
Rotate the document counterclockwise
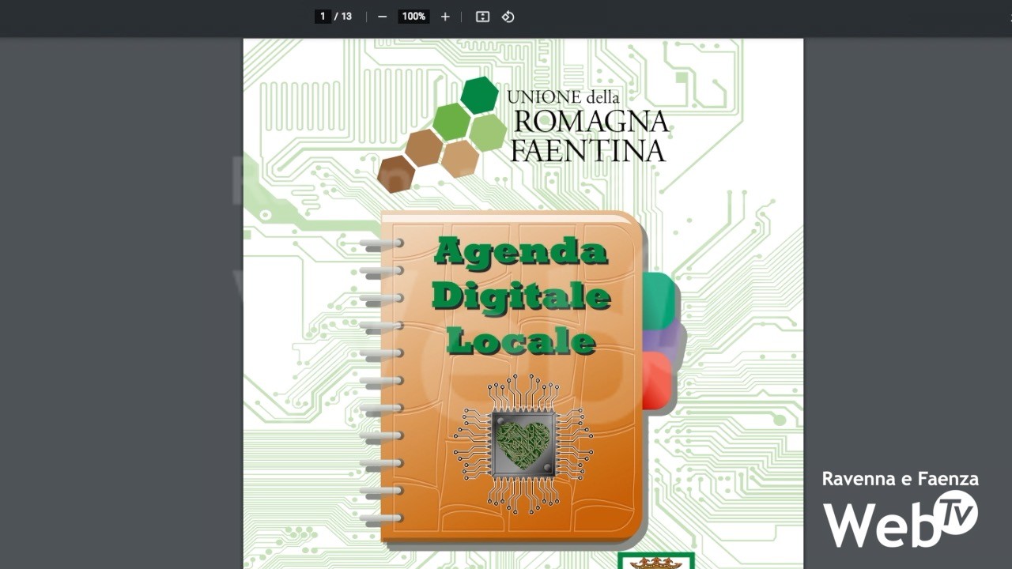point(508,17)
